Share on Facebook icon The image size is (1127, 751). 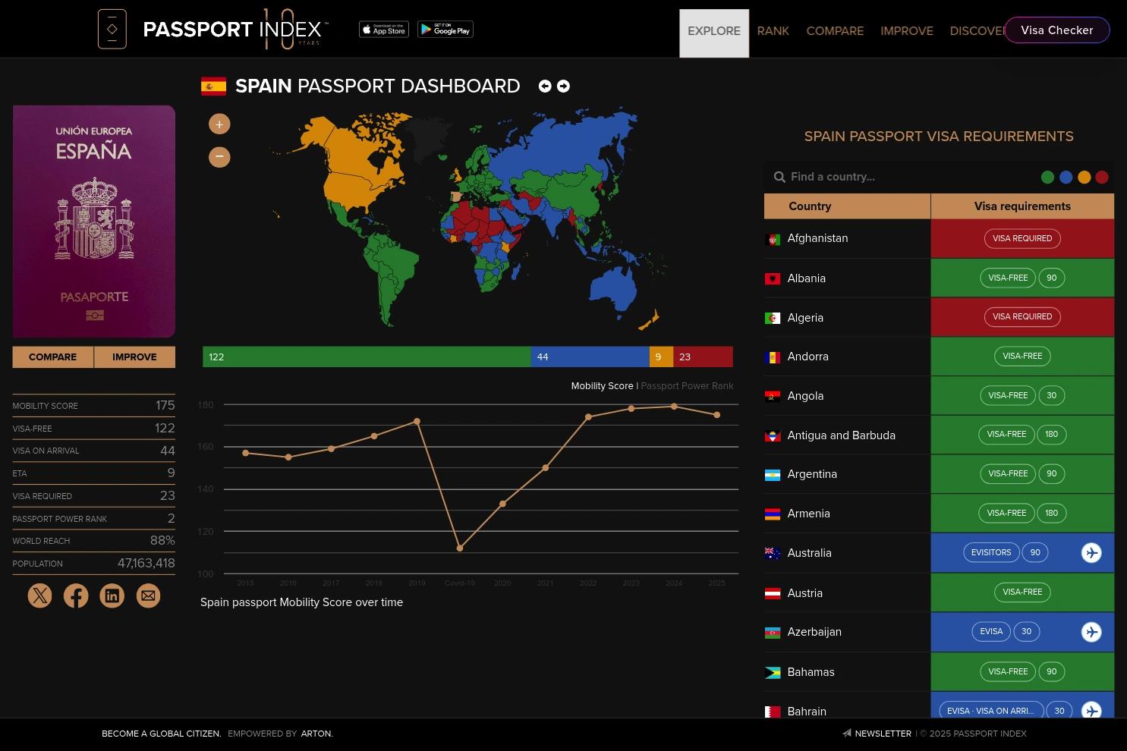76,595
